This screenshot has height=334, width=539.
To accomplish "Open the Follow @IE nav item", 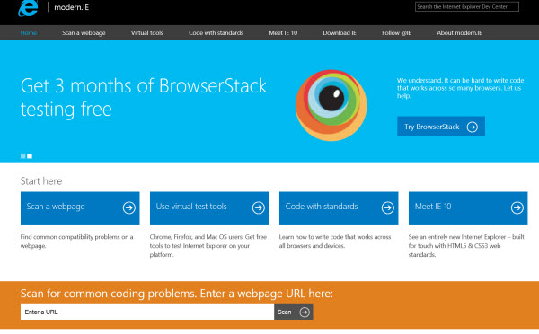I will tap(396, 33).
